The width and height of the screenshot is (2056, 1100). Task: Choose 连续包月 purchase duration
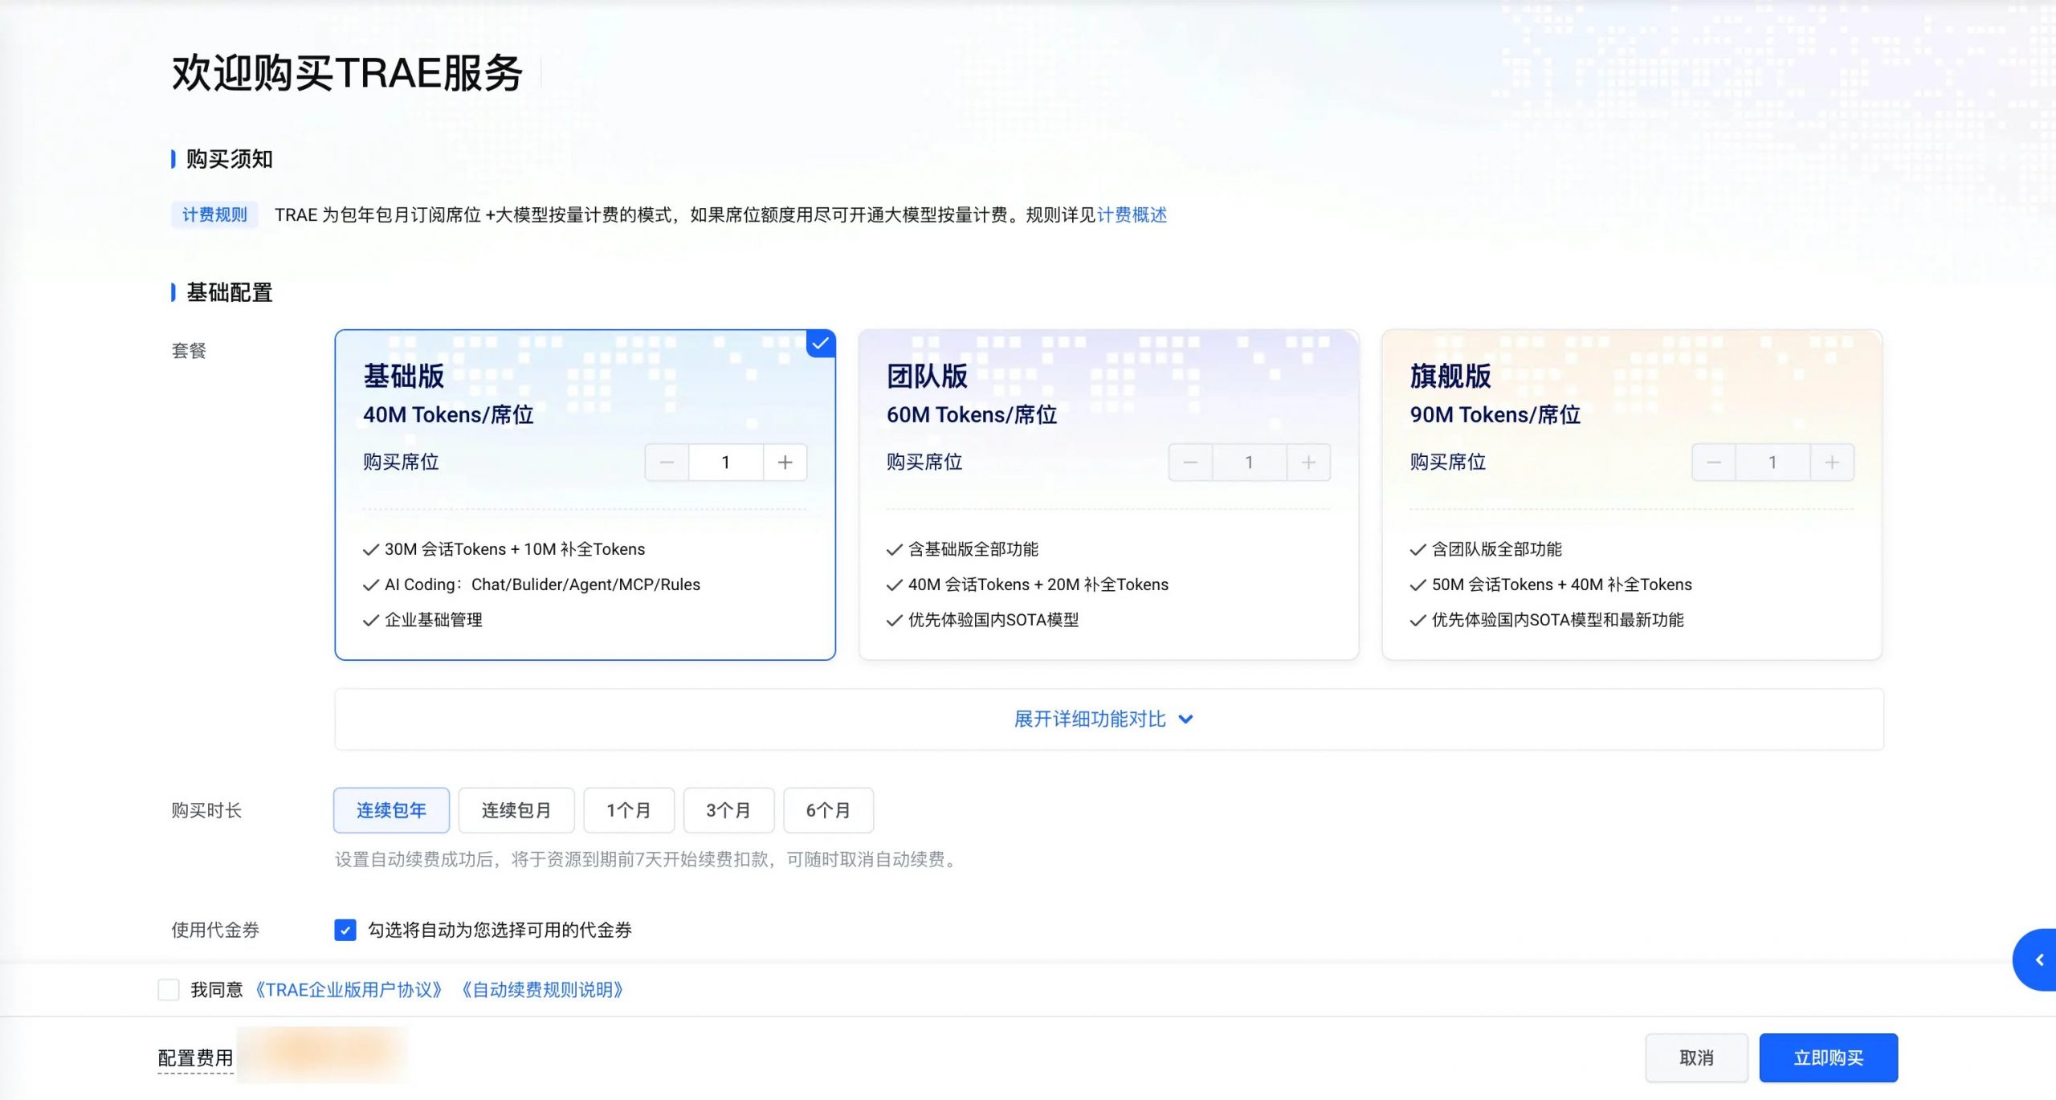click(x=516, y=810)
